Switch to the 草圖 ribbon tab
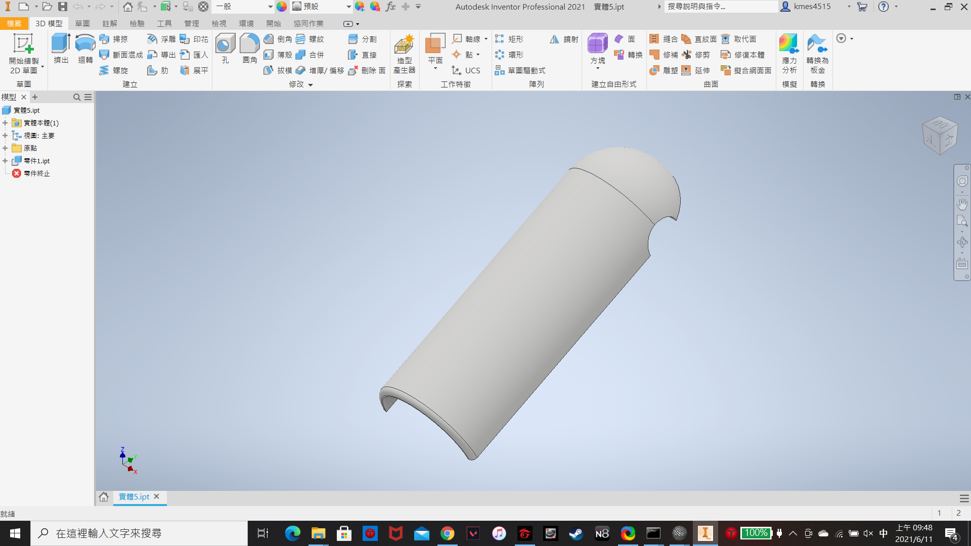The image size is (971, 546). [82, 23]
